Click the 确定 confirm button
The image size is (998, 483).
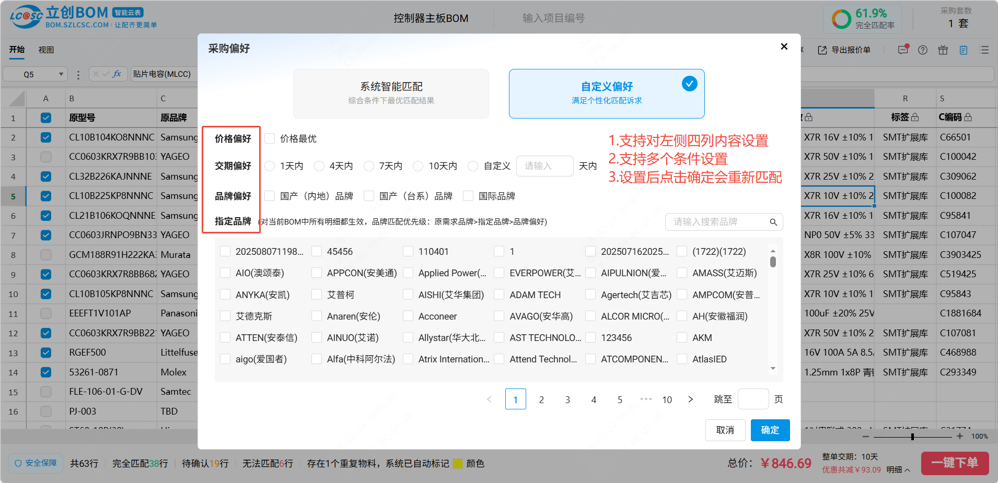[x=770, y=430]
